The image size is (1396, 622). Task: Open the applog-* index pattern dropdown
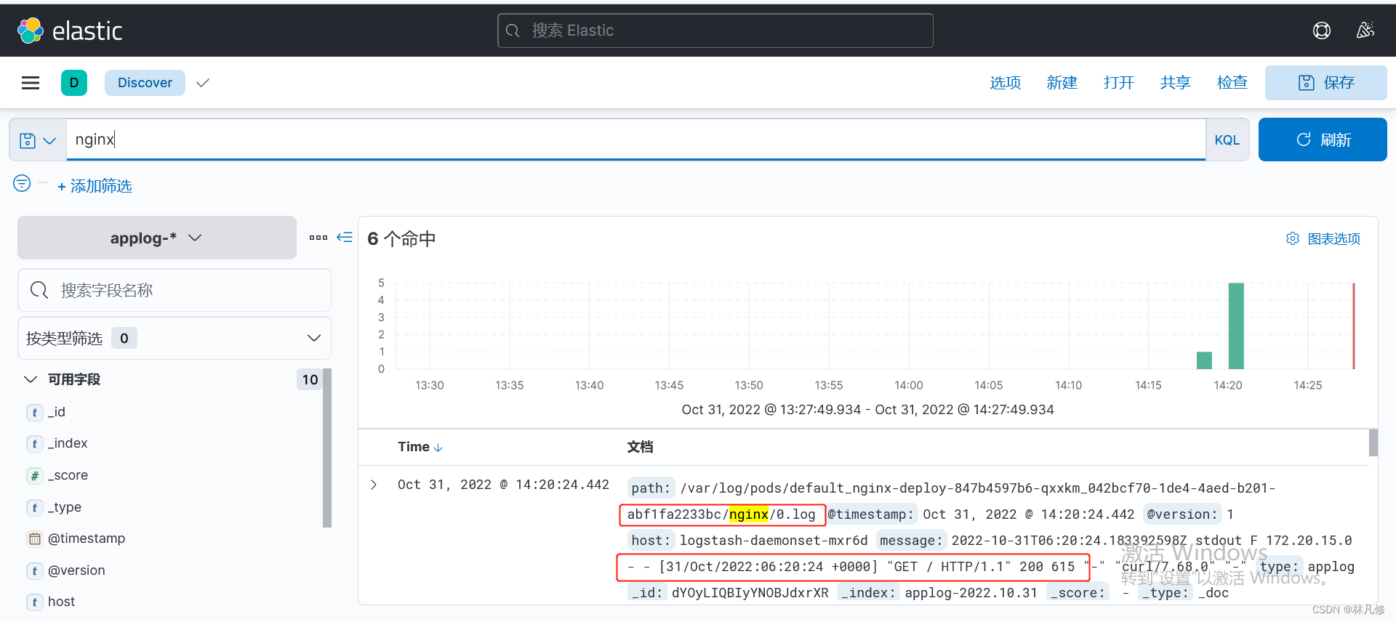point(157,238)
